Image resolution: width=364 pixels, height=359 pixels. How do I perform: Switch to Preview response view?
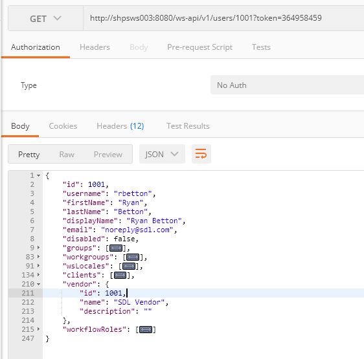pos(108,155)
